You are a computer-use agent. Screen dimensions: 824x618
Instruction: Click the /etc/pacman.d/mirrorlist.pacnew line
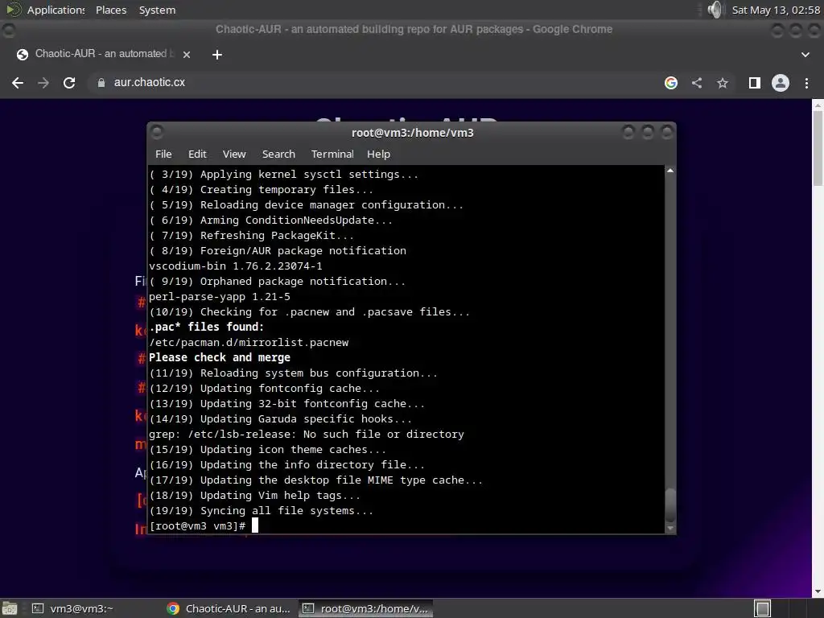[249, 343]
